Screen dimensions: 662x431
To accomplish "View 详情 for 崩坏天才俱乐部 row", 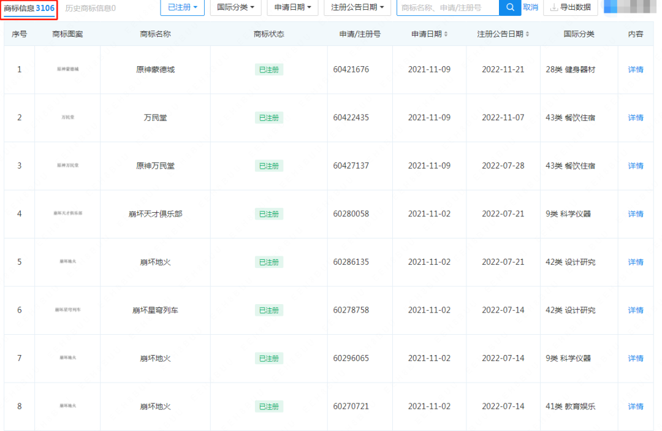I will [x=636, y=214].
